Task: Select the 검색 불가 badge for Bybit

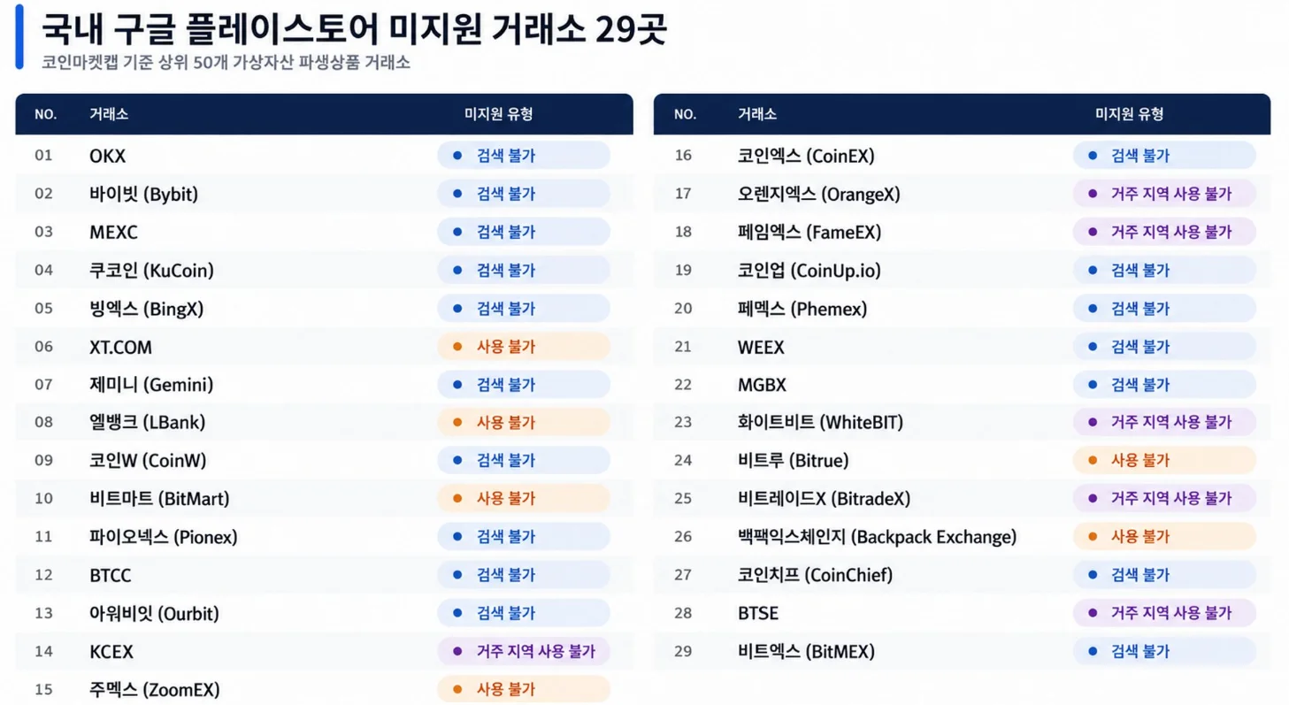Action: pyautogui.click(x=524, y=194)
